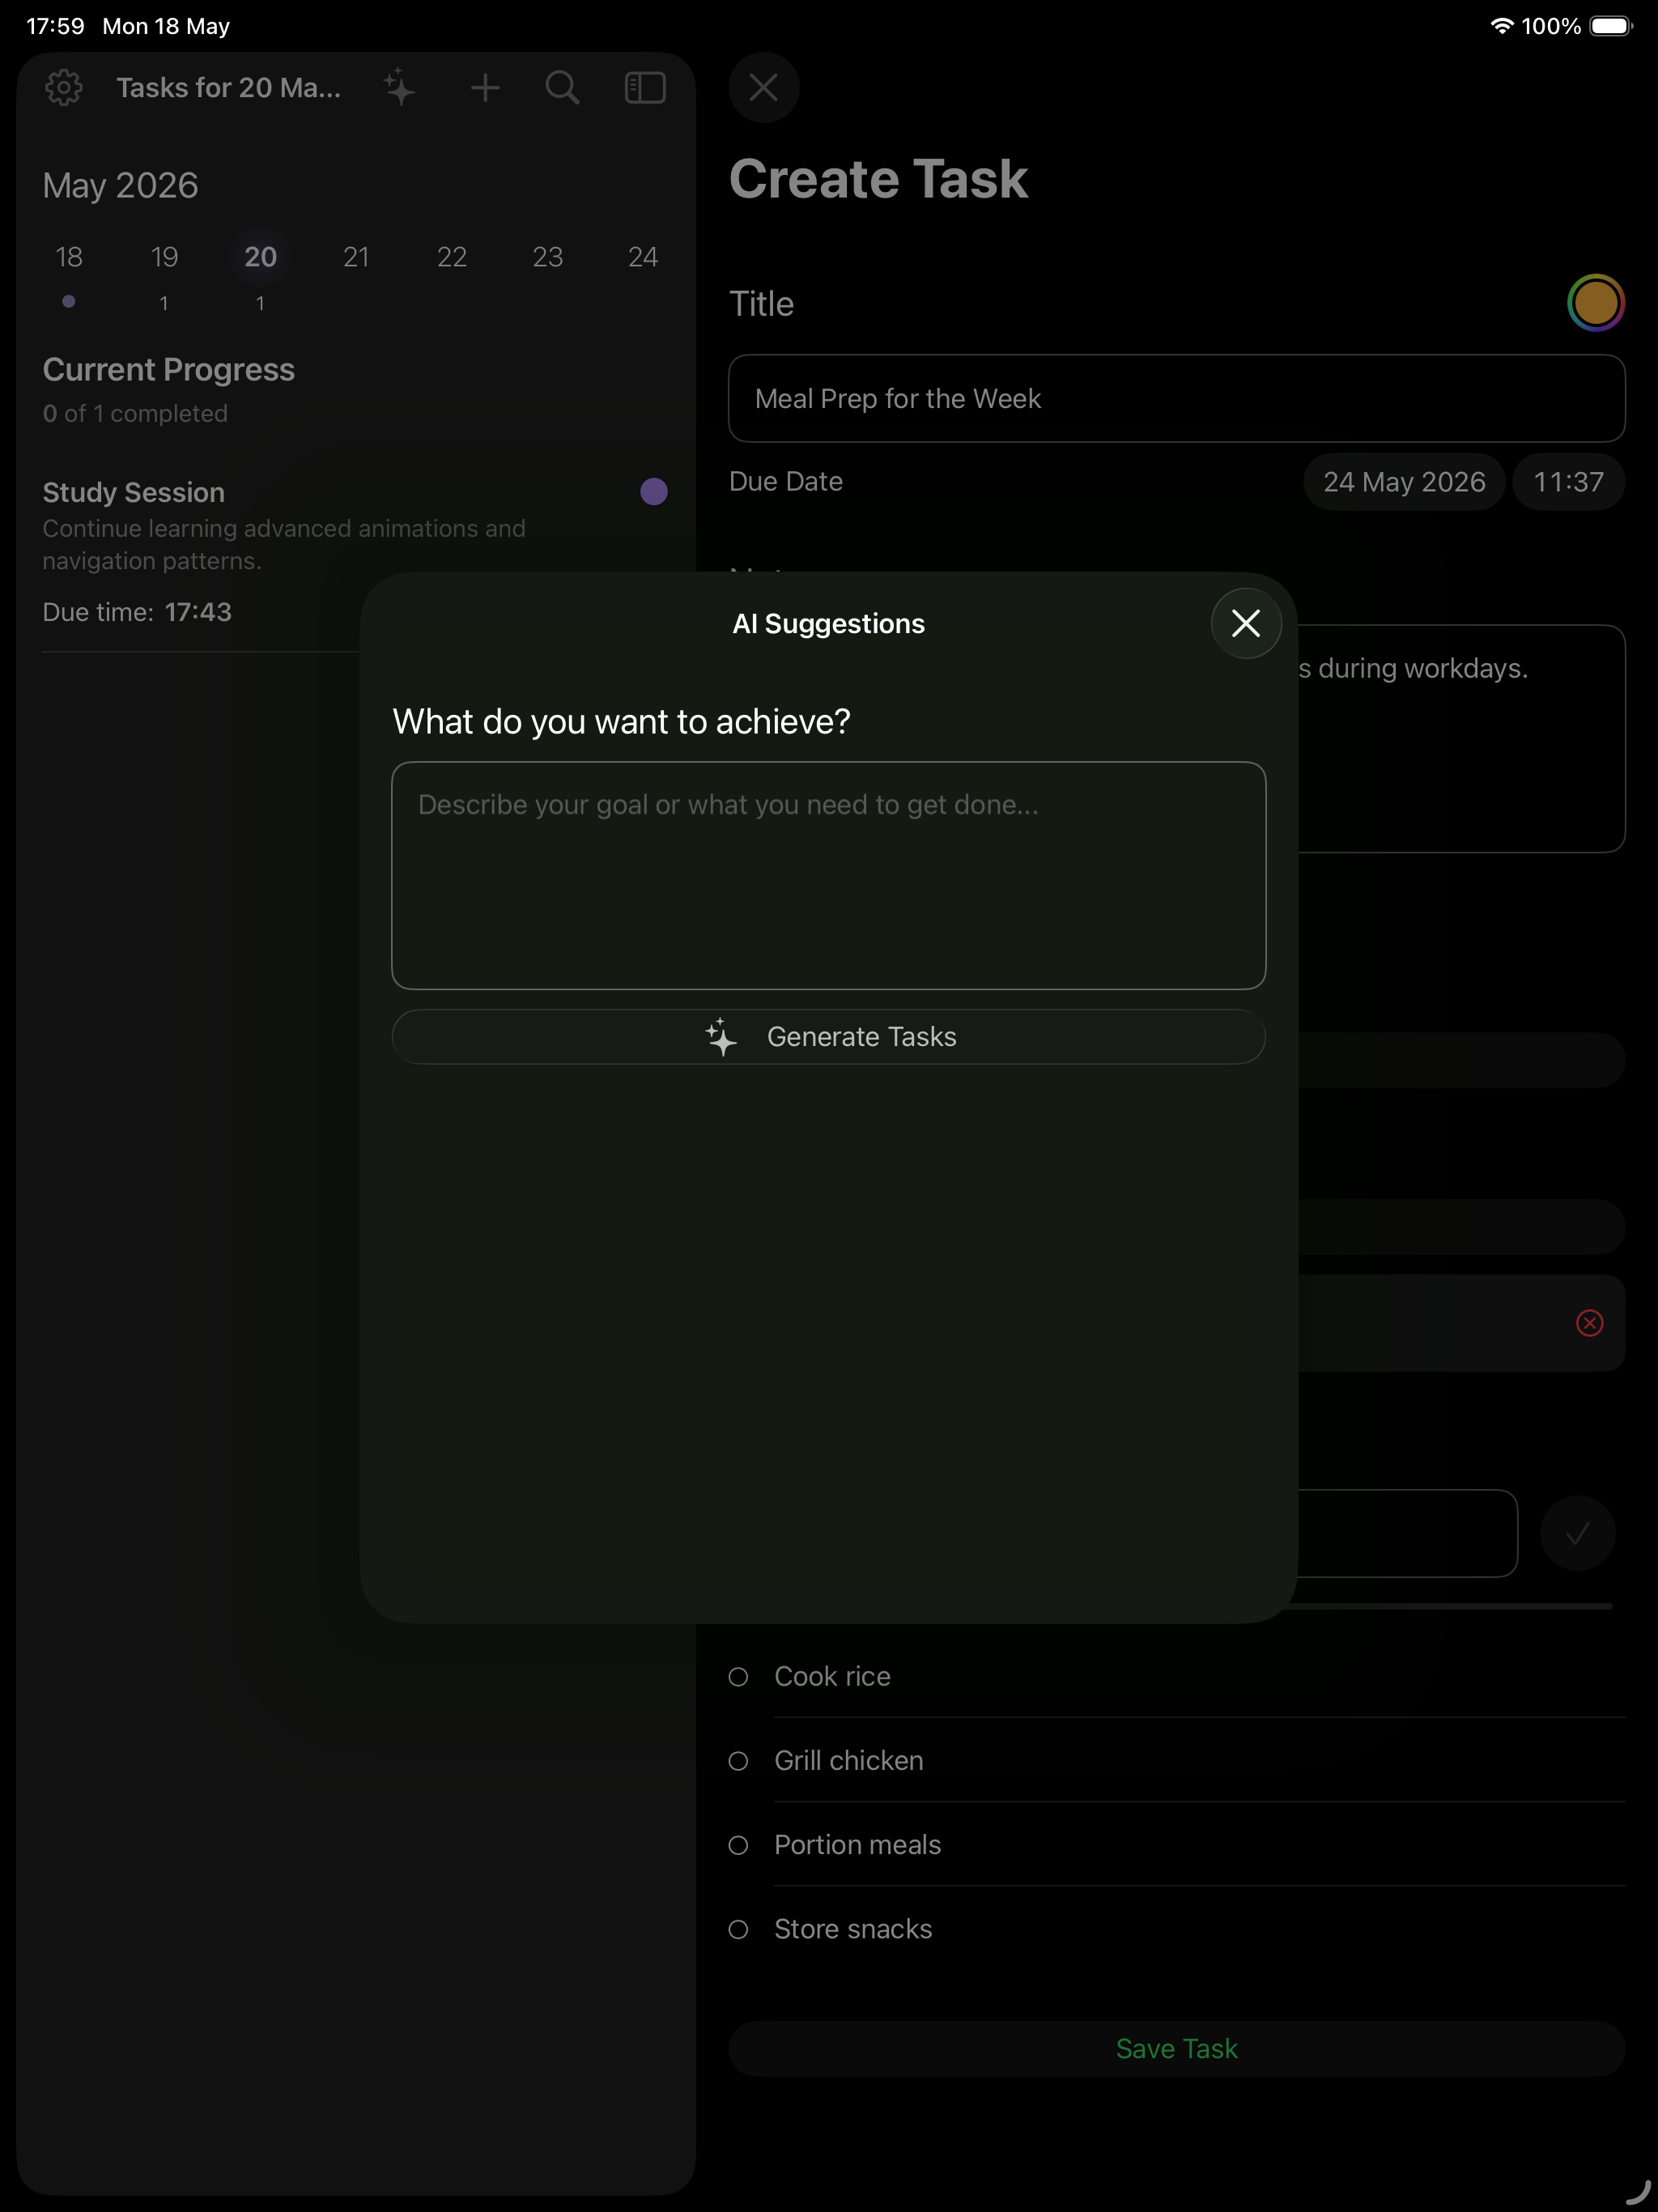Mark Study Session complete with purple circle

coord(654,492)
